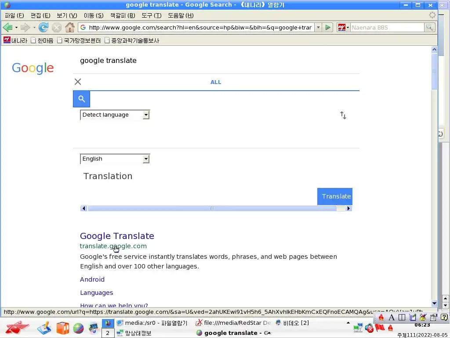Click the right arrow of translate widget scrollbar
Viewport: 450px width, 338px height.
(348, 208)
